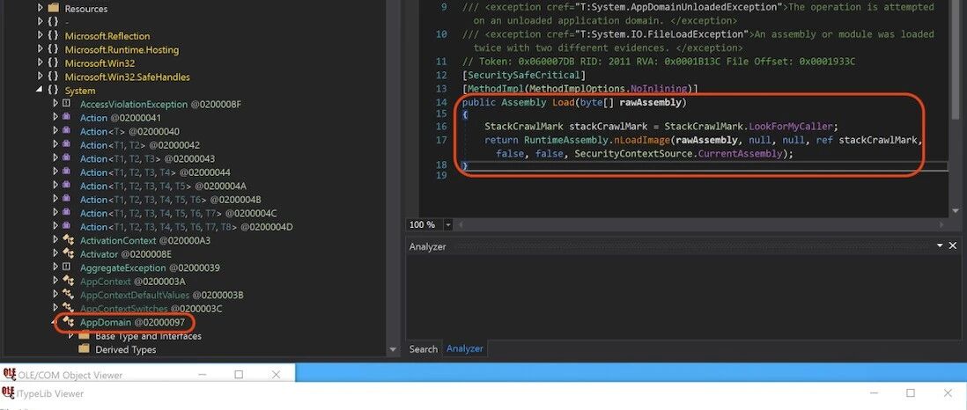This screenshot has width=967, height=410.
Task: Follow the nLoadImage method reference
Action: (x=643, y=140)
